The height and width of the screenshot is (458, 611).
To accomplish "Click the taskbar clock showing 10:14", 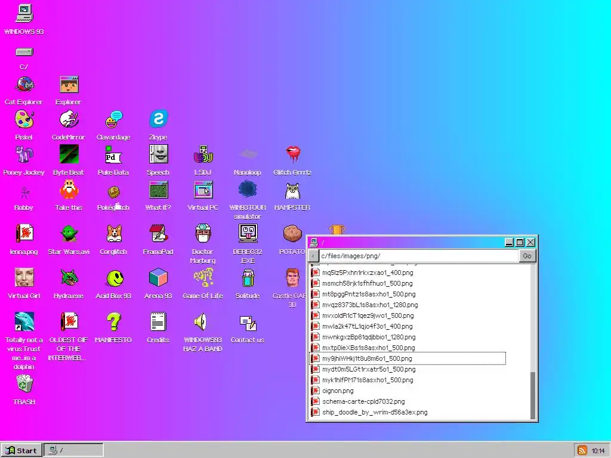I will [598, 451].
